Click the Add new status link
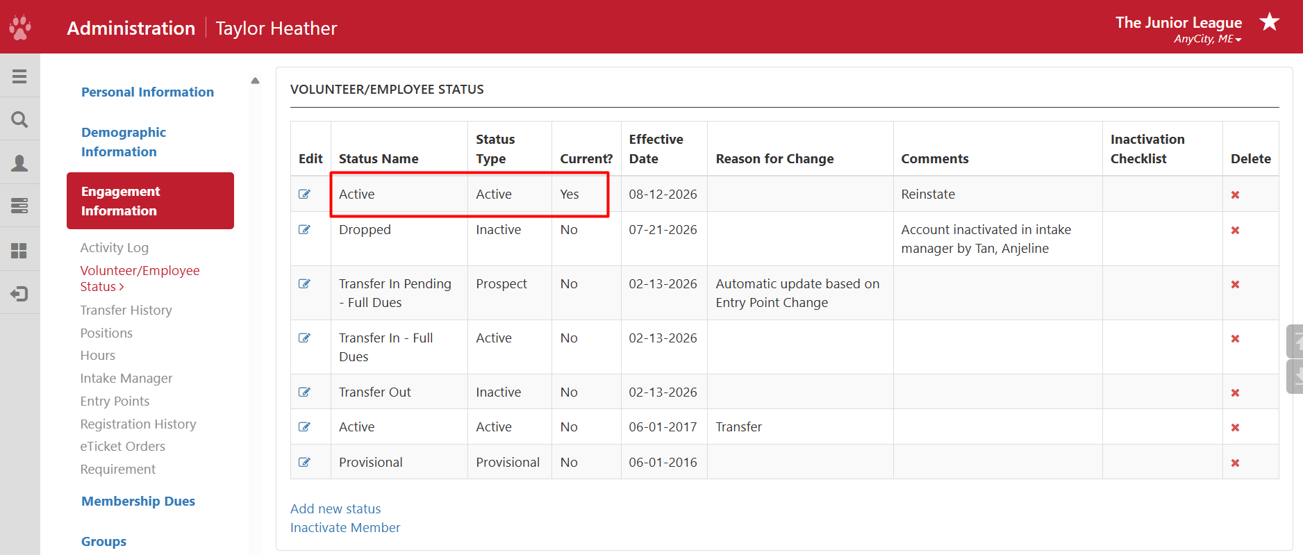The height and width of the screenshot is (555, 1303). click(335, 508)
